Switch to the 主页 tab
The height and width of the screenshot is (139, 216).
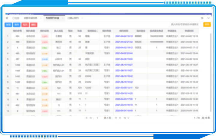coord(16,18)
